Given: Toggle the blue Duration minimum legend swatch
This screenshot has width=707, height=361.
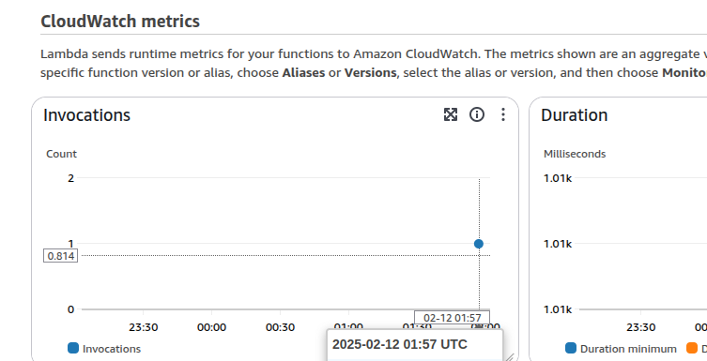Looking at the screenshot, I should pos(570,348).
